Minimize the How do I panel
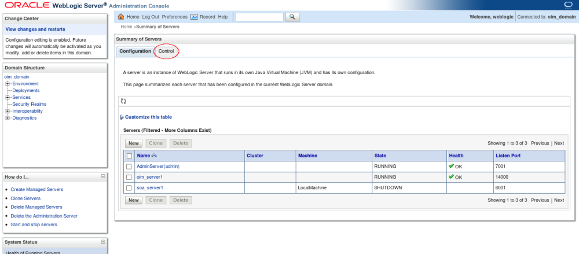Screen dimensions: 579x254 coord(103,176)
